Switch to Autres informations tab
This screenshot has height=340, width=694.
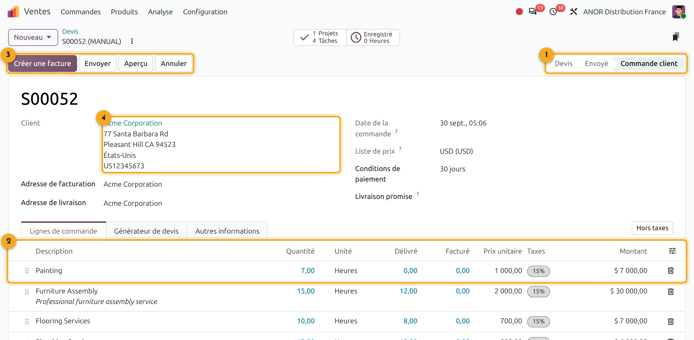227,231
